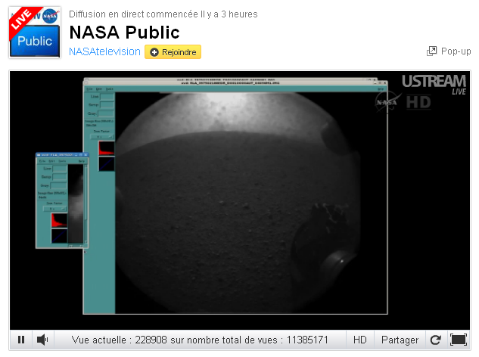Click the NASA Public title heading
The image size is (479, 357).
[124, 33]
